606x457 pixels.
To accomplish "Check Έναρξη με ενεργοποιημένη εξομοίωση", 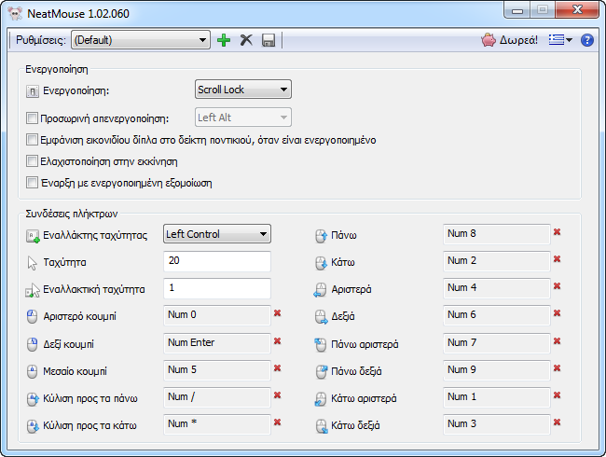I will point(32,183).
